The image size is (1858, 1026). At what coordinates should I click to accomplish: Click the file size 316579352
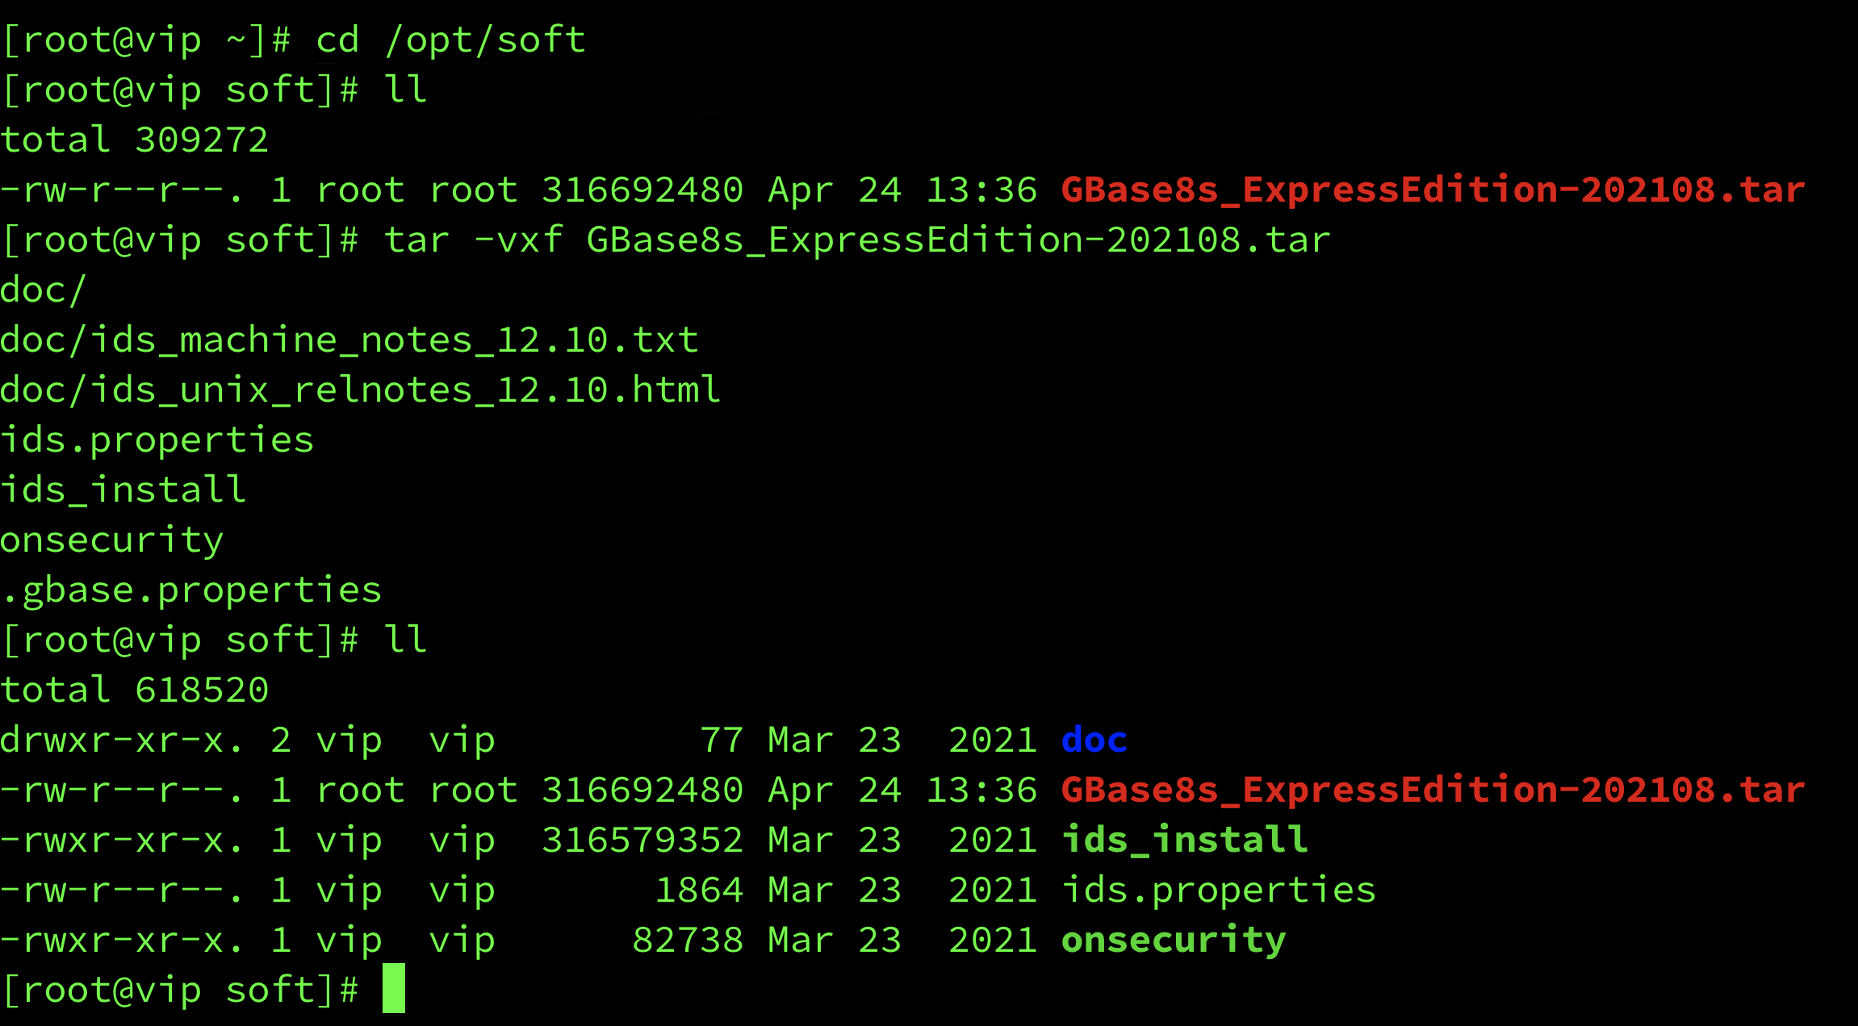pos(642,840)
